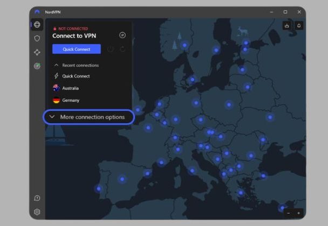Screen dimensions: 328x226
Task: Click the Connect to VPN heading
Action: (74, 36)
